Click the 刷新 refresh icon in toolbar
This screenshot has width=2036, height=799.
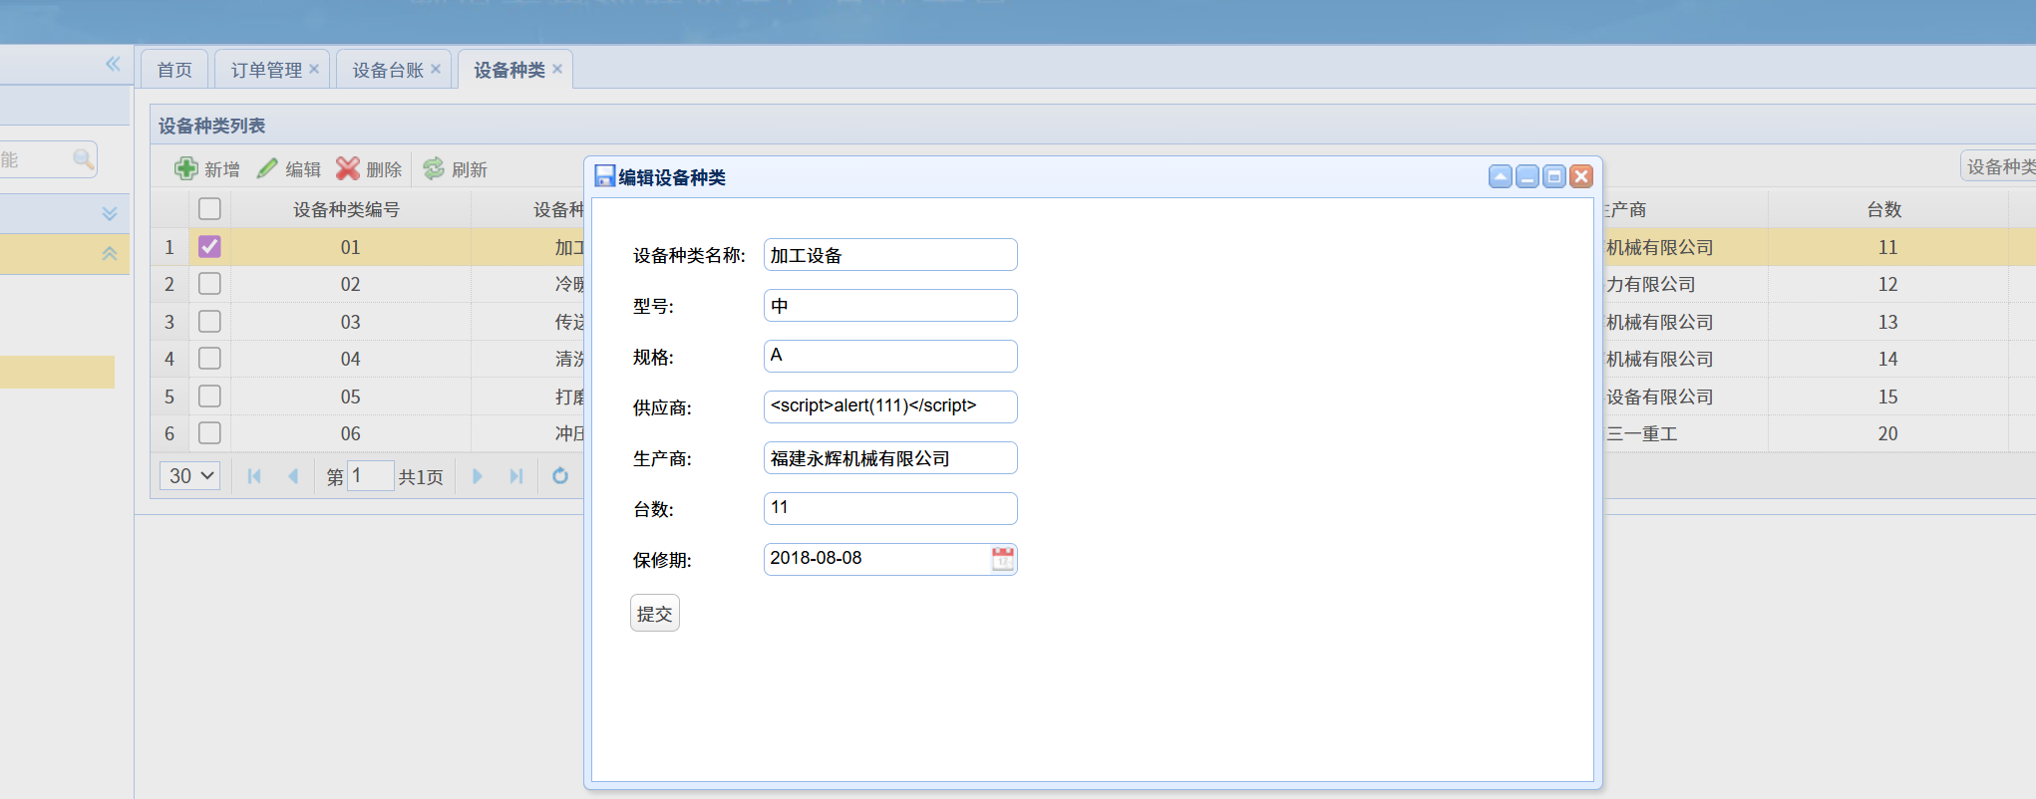pos(434,168)
